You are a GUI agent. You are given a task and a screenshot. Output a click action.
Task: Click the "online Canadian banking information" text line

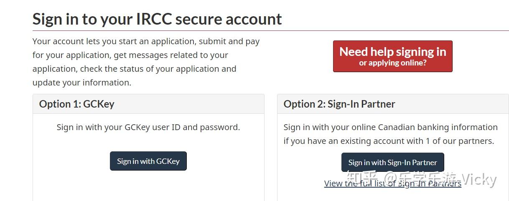point(390,127)
